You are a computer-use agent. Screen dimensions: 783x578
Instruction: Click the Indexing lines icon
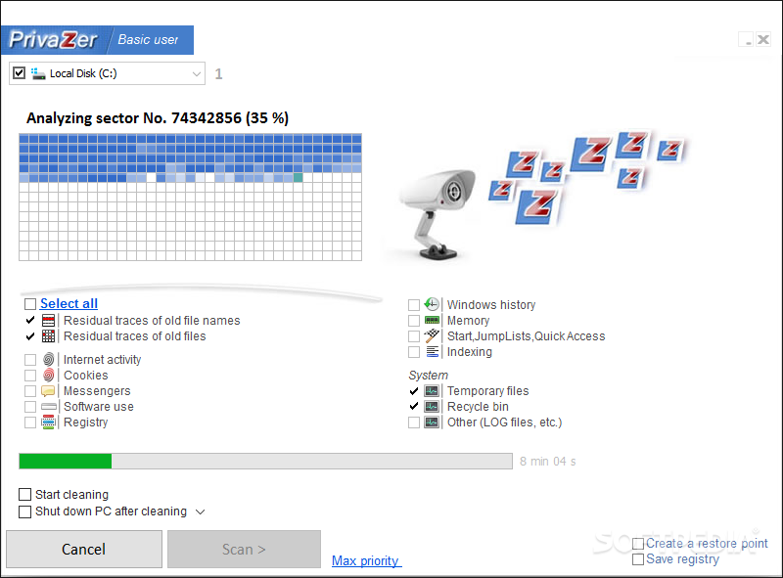[433, 351]
